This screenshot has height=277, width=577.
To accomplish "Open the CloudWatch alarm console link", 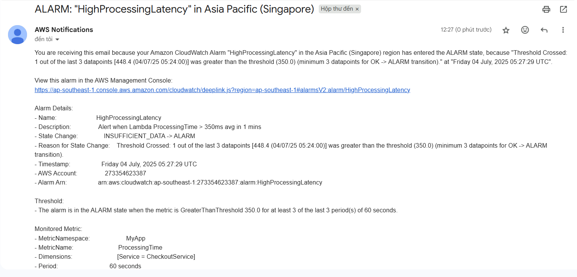I will (x=222, y=90).
